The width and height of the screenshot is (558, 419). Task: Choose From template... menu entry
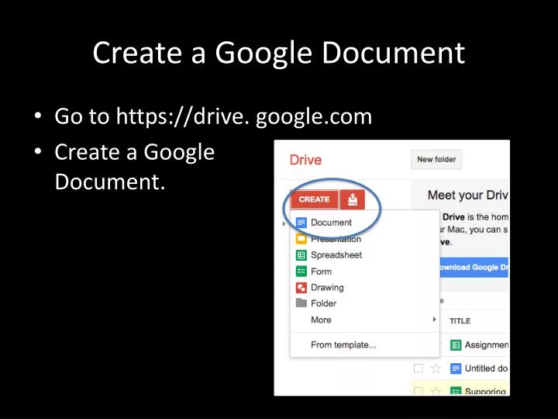365,345
